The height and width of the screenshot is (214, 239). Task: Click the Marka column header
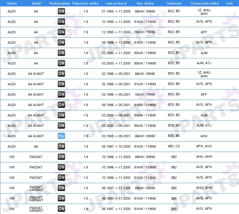pyautogui.click(x=12, y=3)
